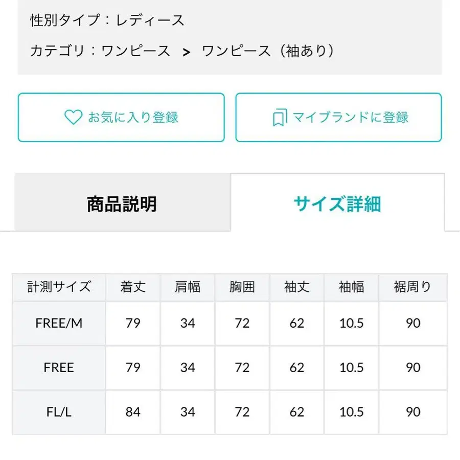
Task: Click the お気に入り登録 button
Action: 121,118
